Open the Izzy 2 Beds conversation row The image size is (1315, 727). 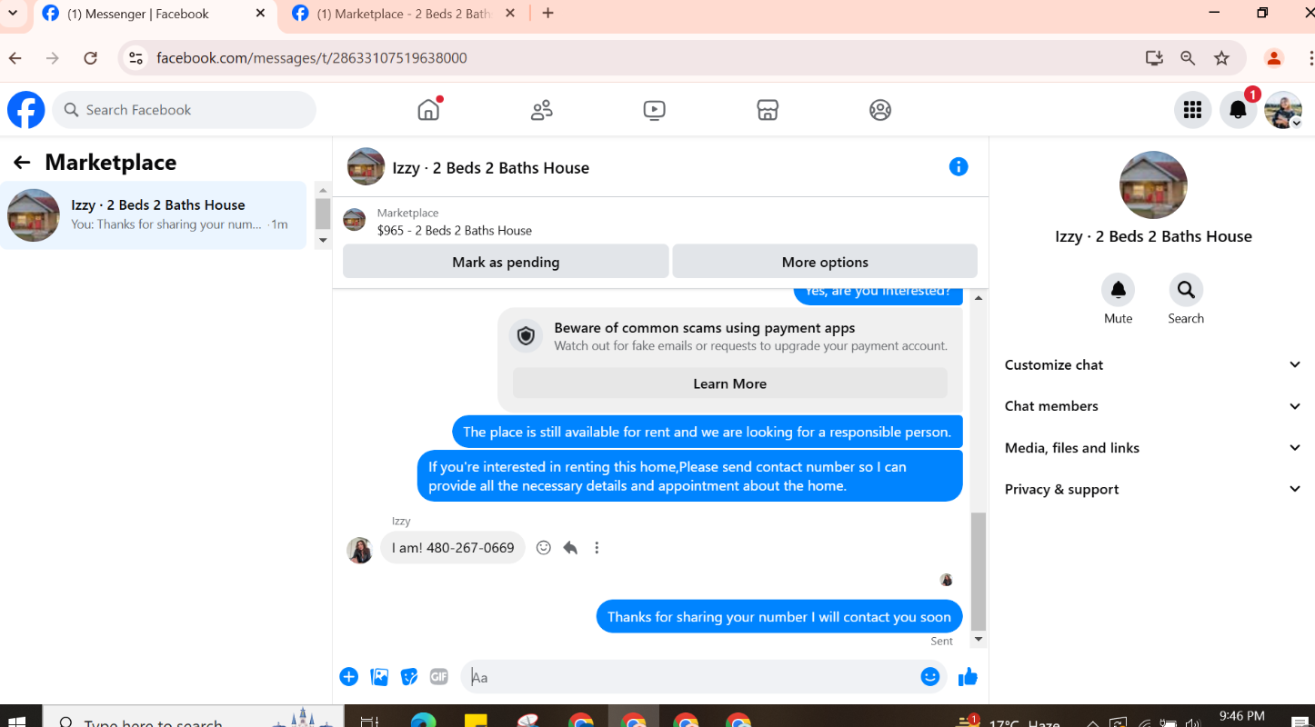[154, 215]
